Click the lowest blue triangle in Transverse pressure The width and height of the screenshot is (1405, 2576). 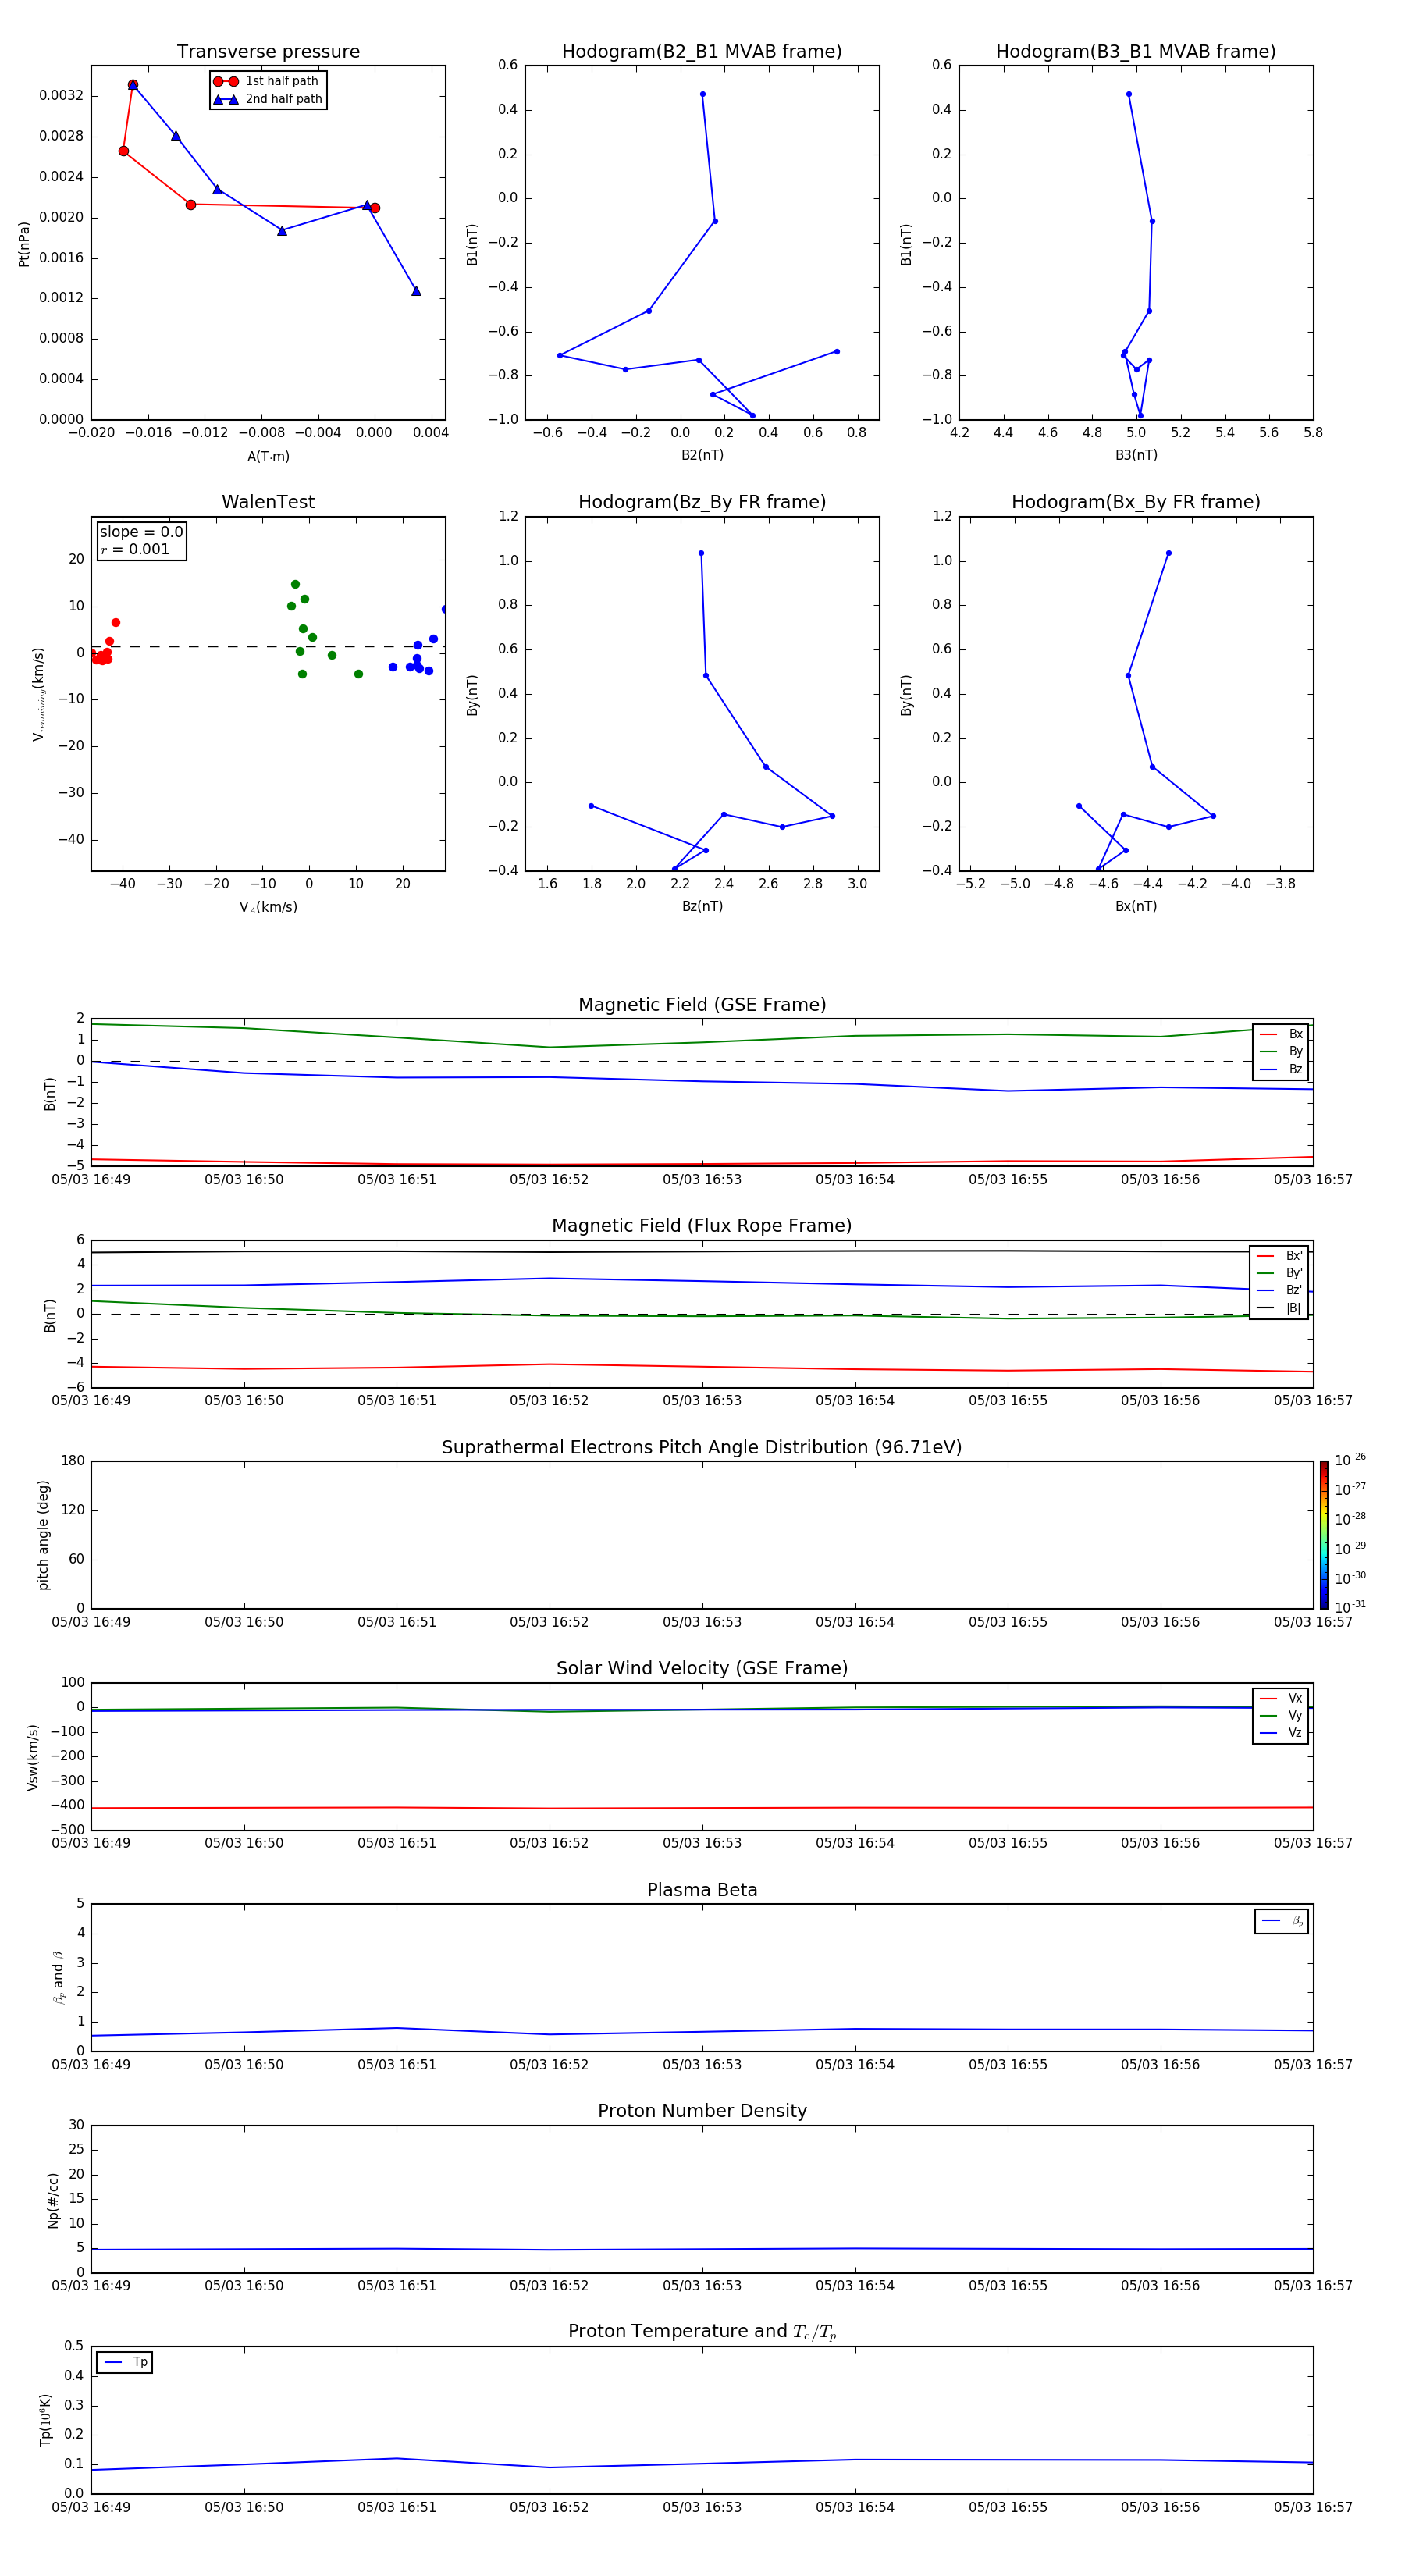[x=416, y=291]
